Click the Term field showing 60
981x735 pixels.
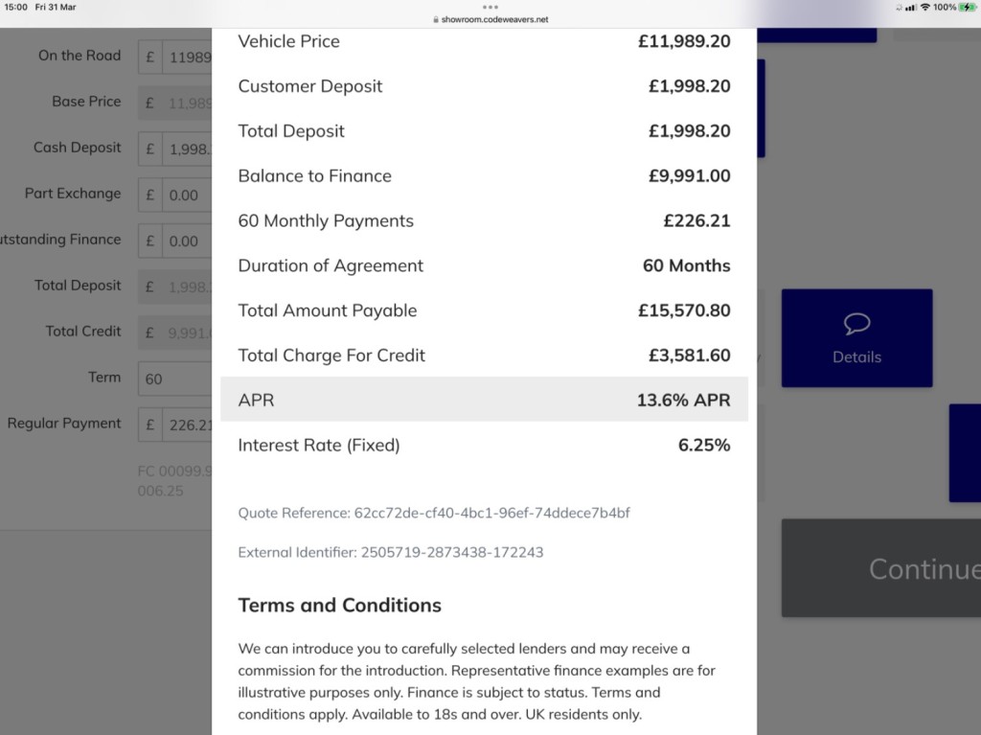coord(175,379)
